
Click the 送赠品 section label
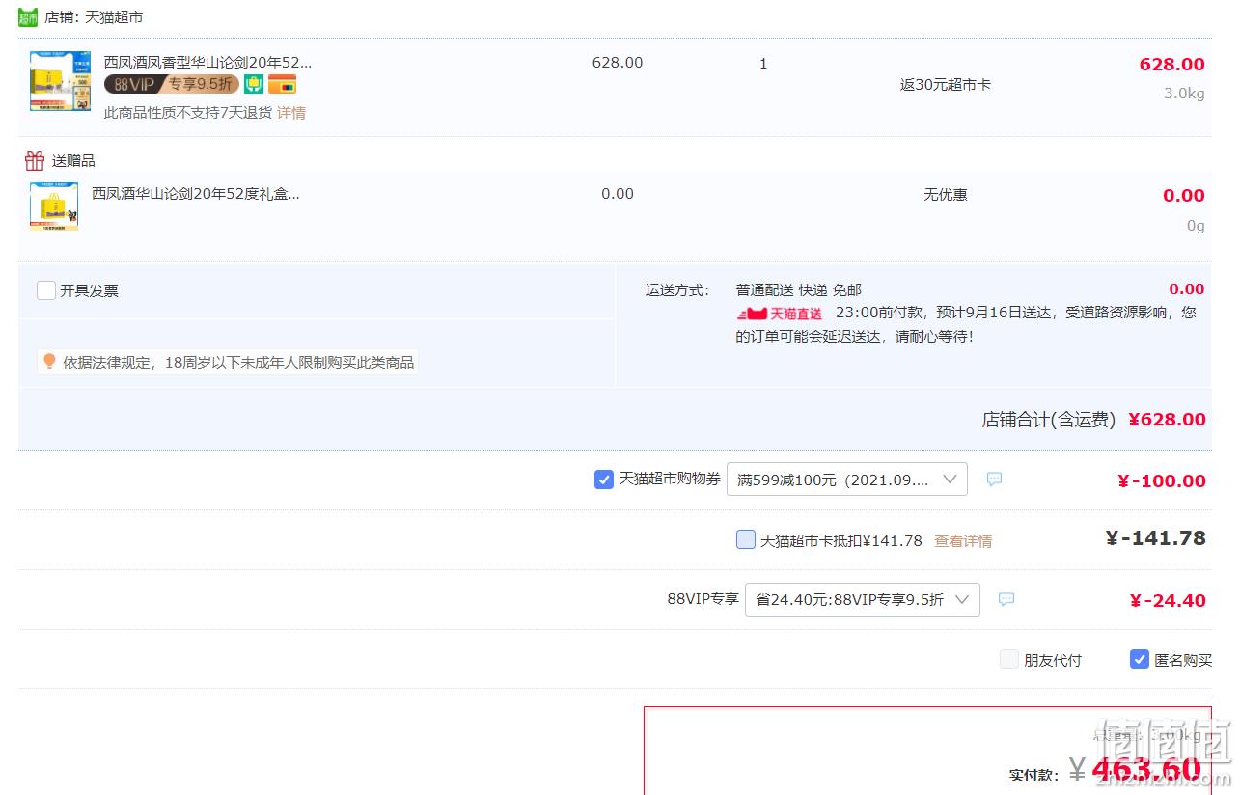point(73,161)
